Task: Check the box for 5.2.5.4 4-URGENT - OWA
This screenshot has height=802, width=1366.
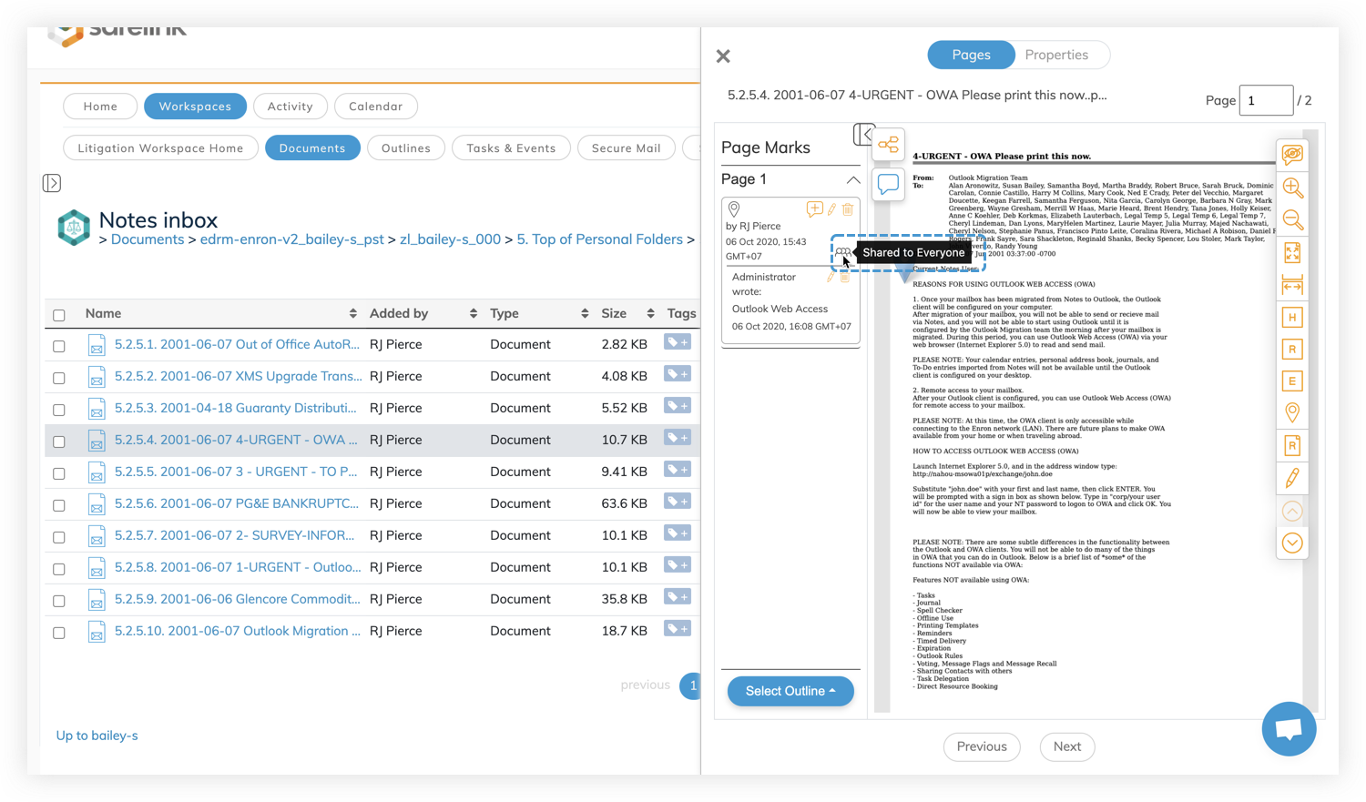Action: point(59,442)
